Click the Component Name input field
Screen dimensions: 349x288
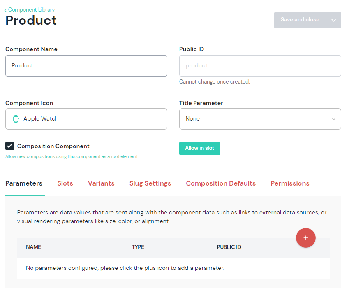point(86,66)
